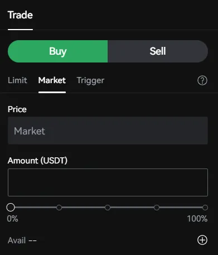Set the amount slider to 25% marker
The width and height of the screenshot is (218, 255).
(59, 208)
